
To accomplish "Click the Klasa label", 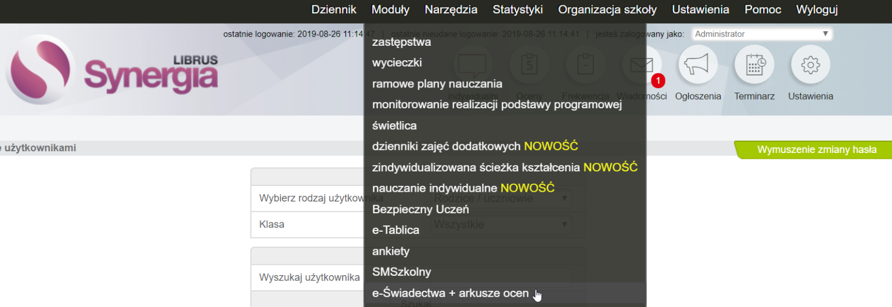I will (272, 224).
